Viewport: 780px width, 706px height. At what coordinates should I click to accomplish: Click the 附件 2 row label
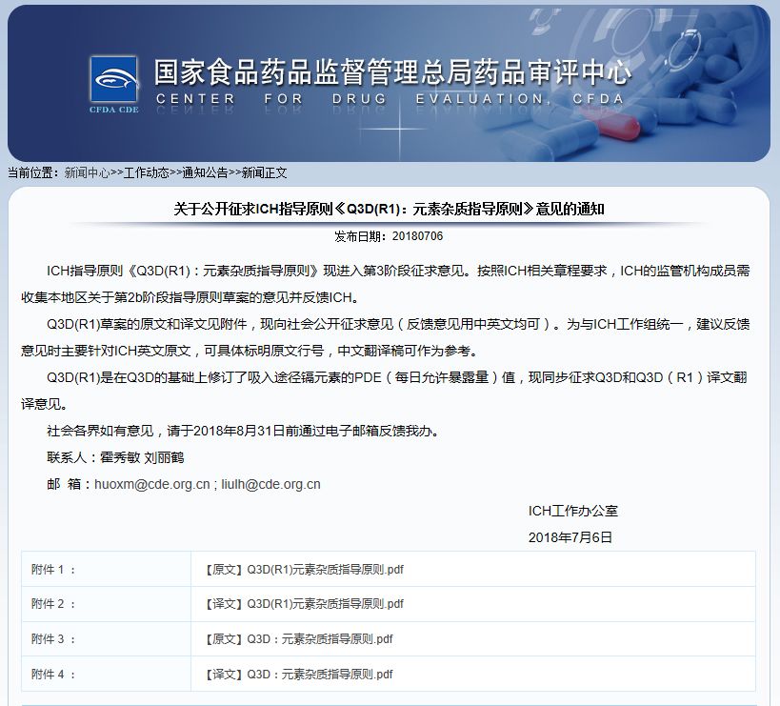click(53, 603)
